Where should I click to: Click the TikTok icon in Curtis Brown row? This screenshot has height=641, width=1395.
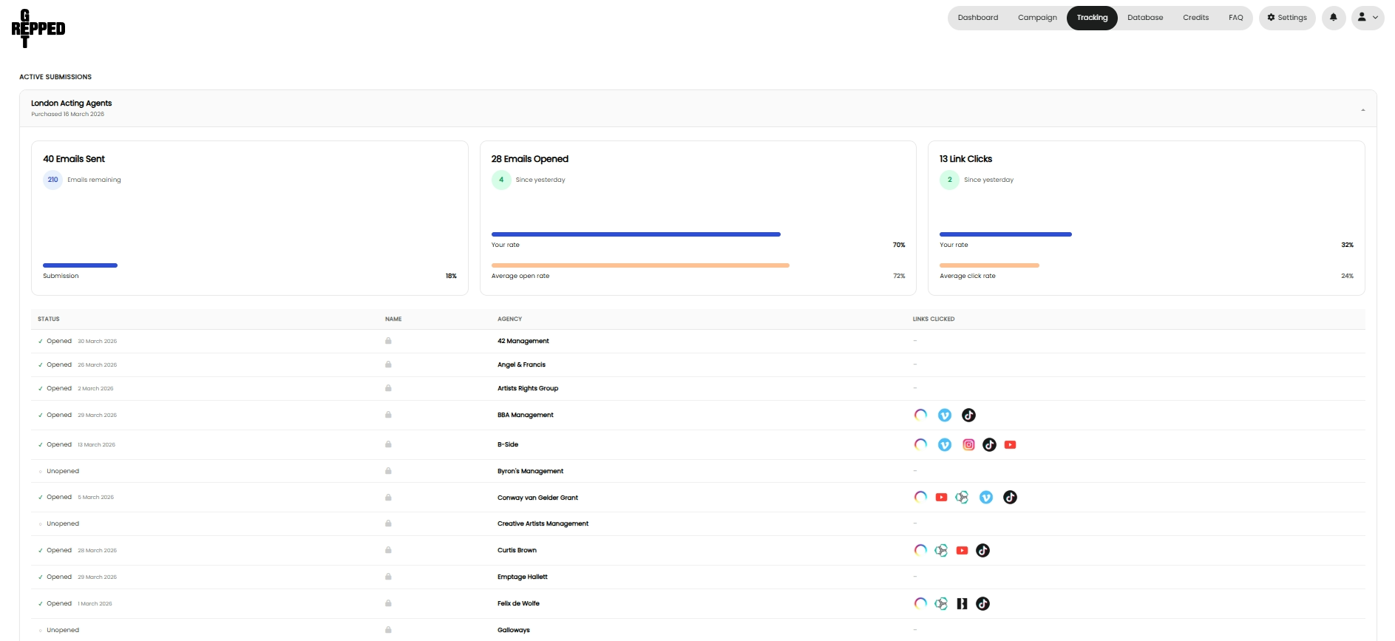tap(982, 550)
